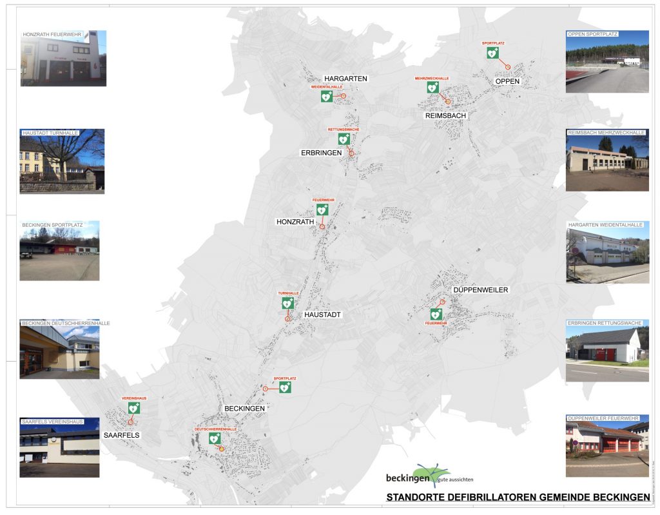Click the red location circle right of ERBRINGEN label
The height and width of the screenshot is (515, 660).
coord(351,153)
